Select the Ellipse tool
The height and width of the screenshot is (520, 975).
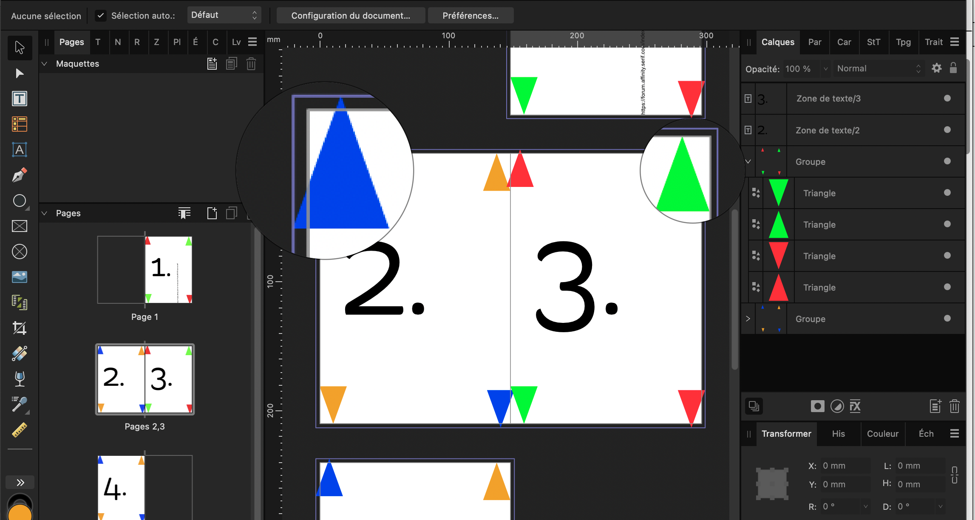[x=20, y=201]
